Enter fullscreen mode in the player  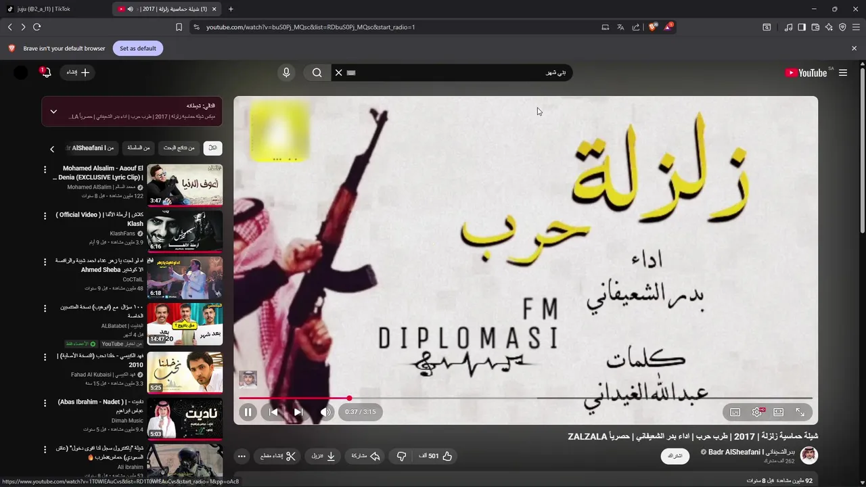click(800, 412)
